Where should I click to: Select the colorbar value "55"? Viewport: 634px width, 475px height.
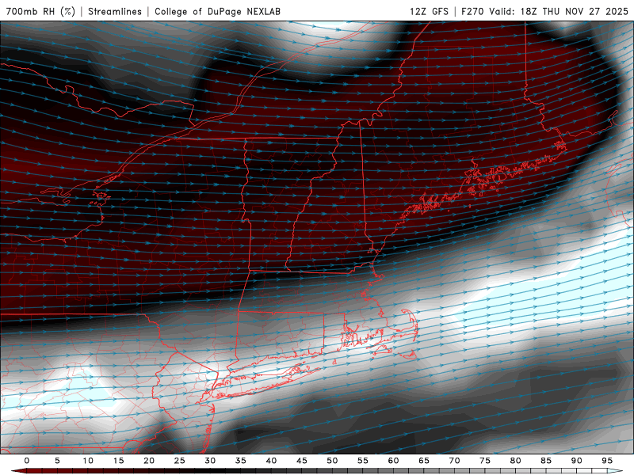coord(362,461)
